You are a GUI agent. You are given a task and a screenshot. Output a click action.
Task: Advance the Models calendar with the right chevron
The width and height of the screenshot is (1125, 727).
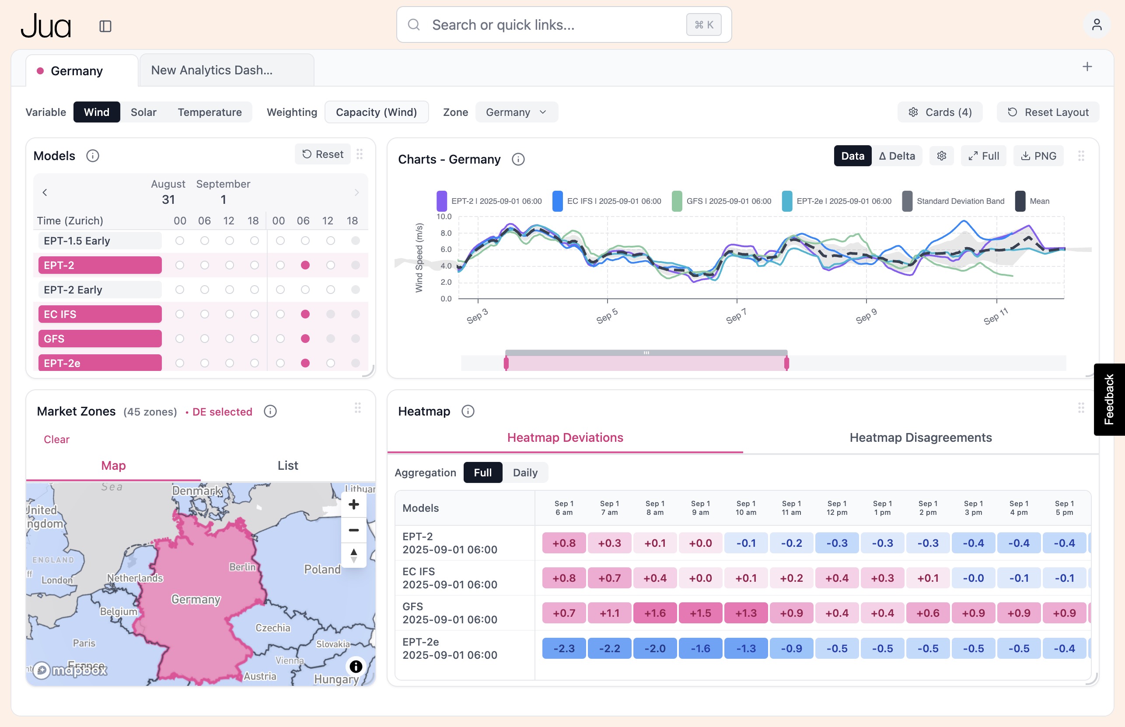[x=356, y=192]
